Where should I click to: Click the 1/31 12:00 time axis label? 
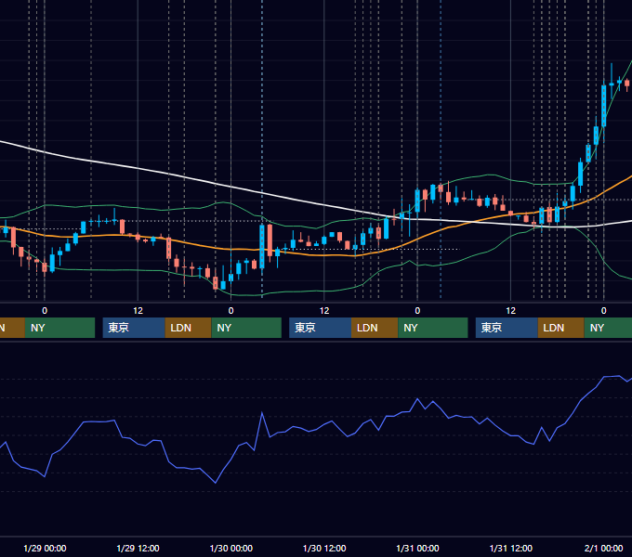[x=510, y=548]
